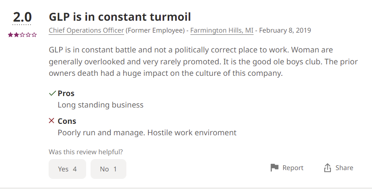Click the "Poorly run and manage" cons text
This screenshot has height=193, width=372.
tap(147, 132)
